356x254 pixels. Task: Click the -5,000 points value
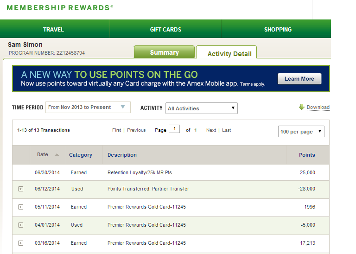pyautogui.click(x=308, y=225)
